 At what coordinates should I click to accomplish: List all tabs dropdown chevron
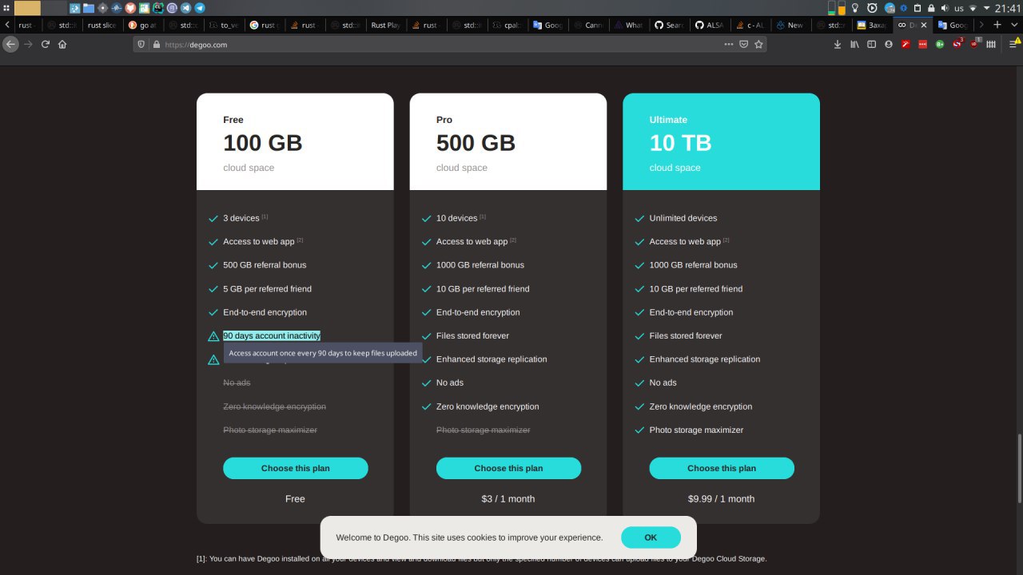click(1013, 25)
